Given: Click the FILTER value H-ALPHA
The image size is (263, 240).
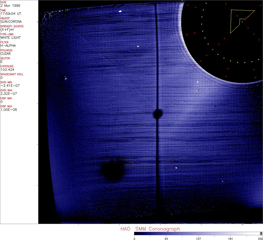Looking at the screenshot, I should click(x=8, y=45).
